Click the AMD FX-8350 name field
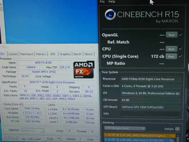 pos(43,63)
